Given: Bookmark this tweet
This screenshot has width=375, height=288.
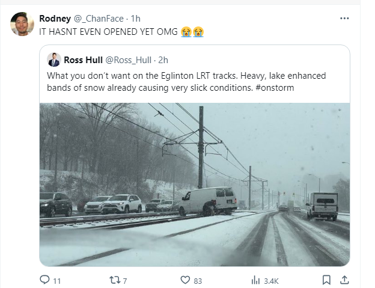Looking at the screenshot, I should pos(326,280).
